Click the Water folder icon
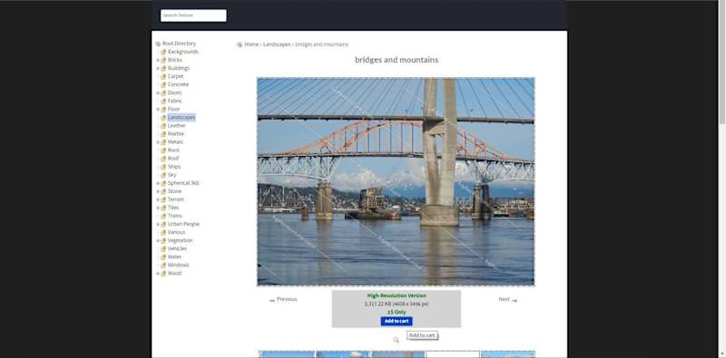Viewport: 726px width, 358px height. [x=163, y=256]
